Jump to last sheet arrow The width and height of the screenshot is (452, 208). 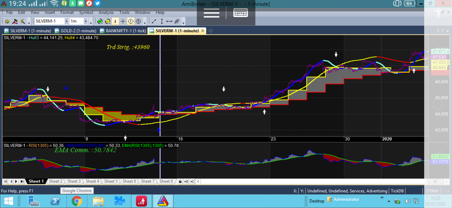pyautogui.click(x=22, y=182)
